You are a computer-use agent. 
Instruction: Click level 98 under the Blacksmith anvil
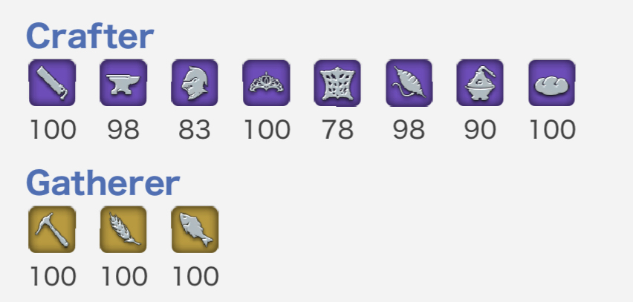(x=123, y=130)
